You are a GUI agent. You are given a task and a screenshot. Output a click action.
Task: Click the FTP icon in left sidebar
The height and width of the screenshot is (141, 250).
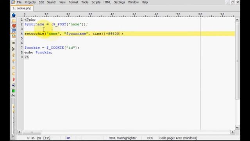point(14,36)
